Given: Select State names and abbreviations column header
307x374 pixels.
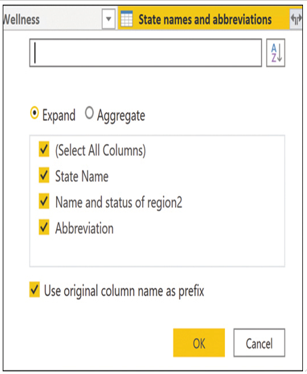Looking at the screenshot, I should [x=204, y=19].
